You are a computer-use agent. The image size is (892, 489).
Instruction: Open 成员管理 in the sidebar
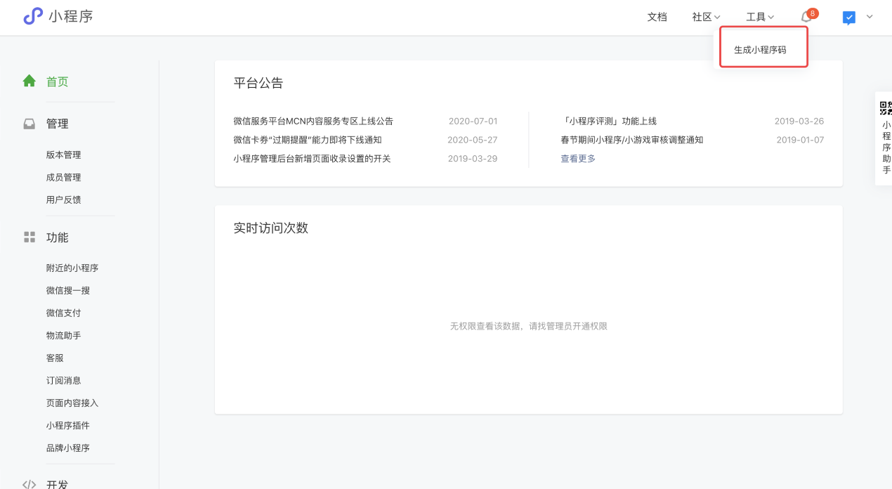[x=64, y=177]
